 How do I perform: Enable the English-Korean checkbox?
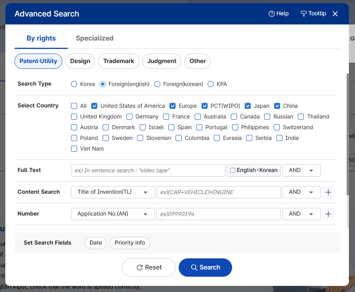click(x=232, y=170)
